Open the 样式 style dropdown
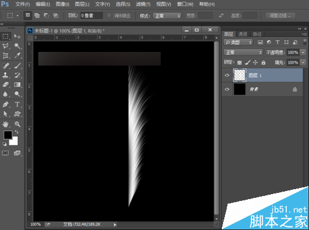309x230 pixels. [167, 15]
